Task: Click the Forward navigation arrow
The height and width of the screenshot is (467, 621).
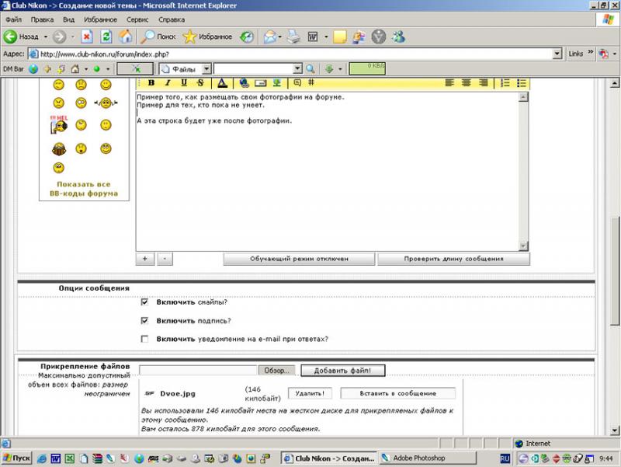Action: (60, 37)
